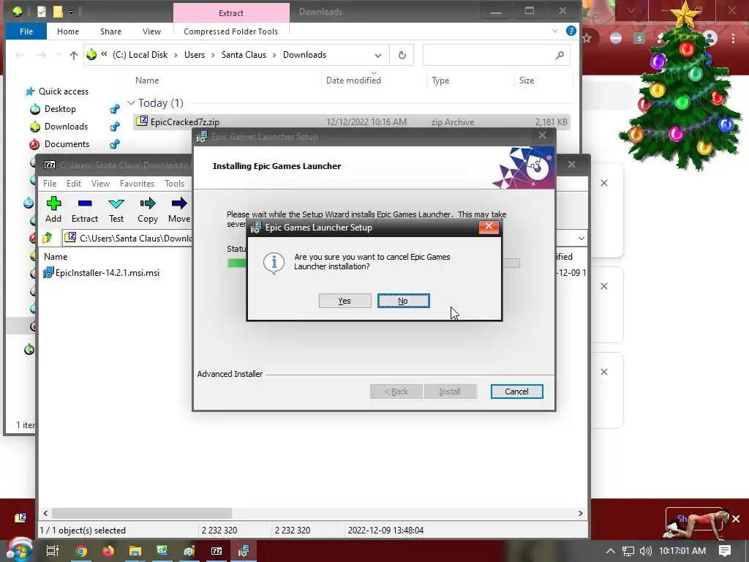This screenshot has height=562, width=749.
Task: Open the paint palette taskbar icon
Action: (x=189, y=551)
